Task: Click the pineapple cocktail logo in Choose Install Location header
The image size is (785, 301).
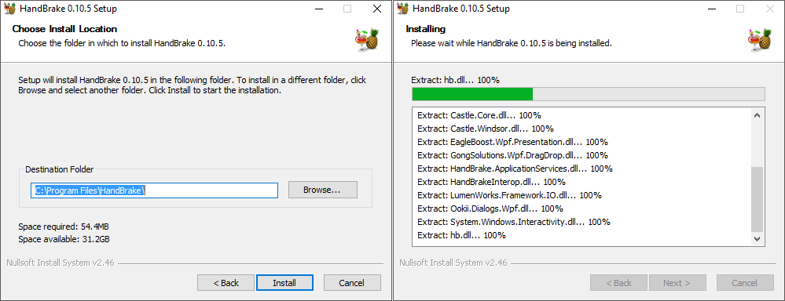Action: coord(367,39)
